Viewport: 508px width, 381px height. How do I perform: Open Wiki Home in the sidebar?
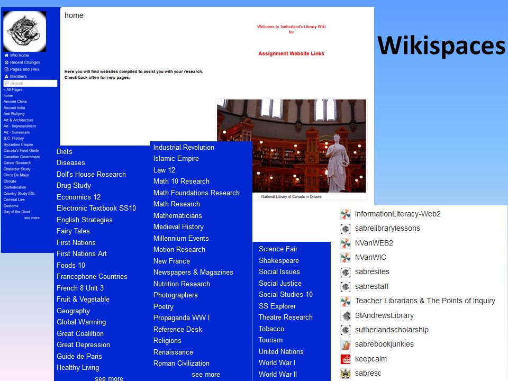[x=20, y=56]
